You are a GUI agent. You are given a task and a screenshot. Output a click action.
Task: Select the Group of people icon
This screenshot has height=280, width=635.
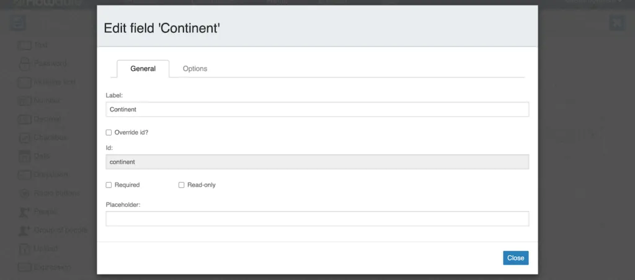(x=25, y=230)
